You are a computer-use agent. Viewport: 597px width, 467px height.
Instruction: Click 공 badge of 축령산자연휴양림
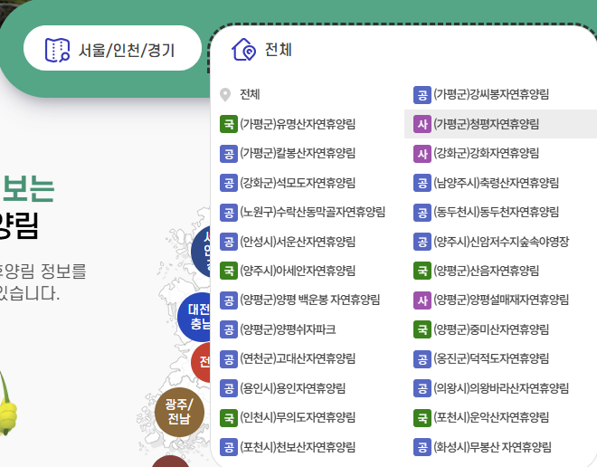point(422,183)
